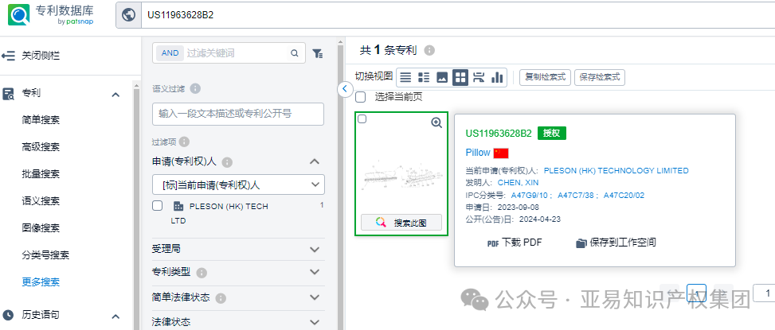Click IPC class A47C20/02 link
775x330 pixels.
pos(624,196)
